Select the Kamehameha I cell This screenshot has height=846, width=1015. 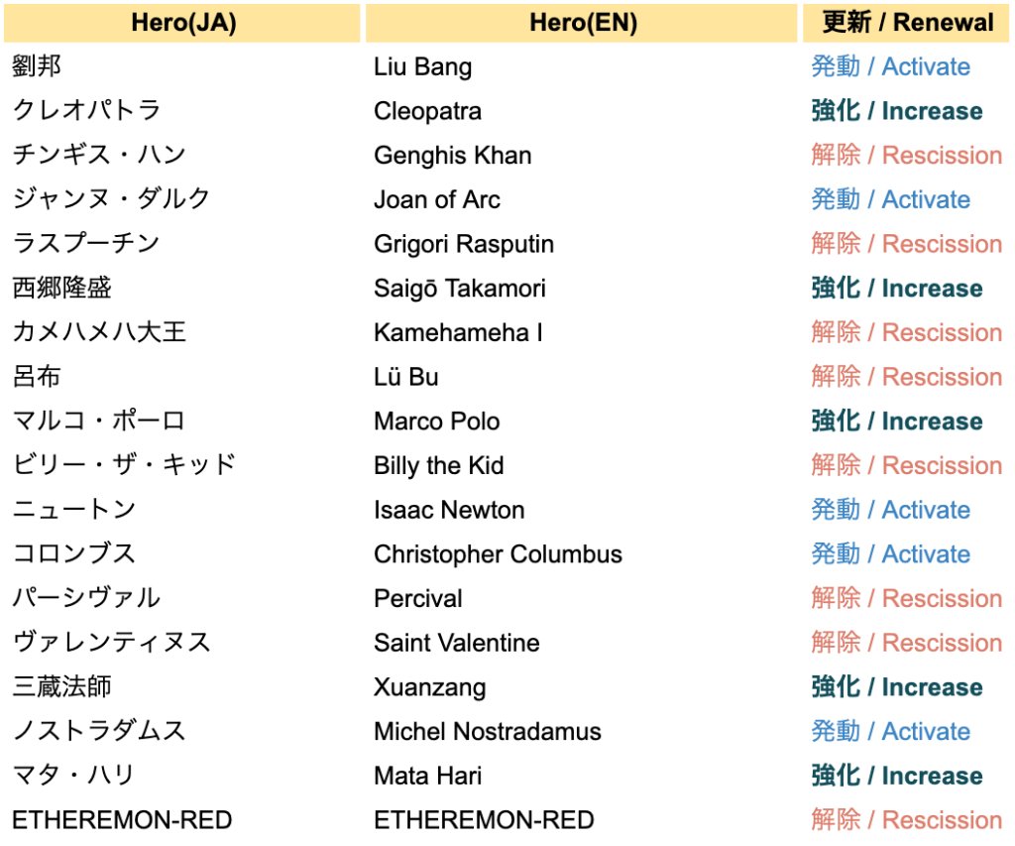tap(458, 332)
